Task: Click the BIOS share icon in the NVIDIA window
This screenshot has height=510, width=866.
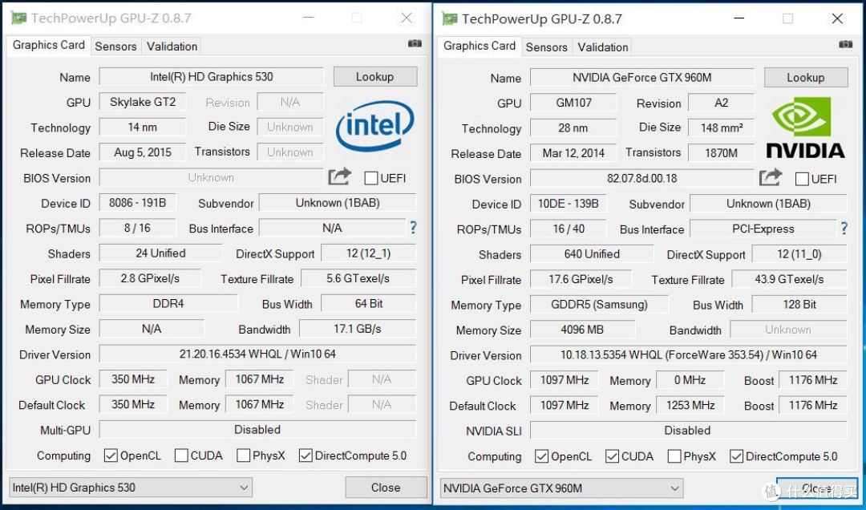Action: click(771, 178)
